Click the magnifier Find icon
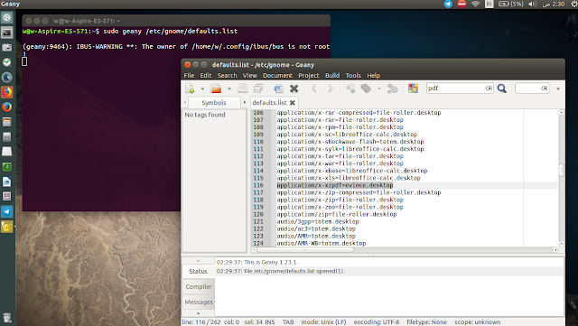This screenshot has width=578, height=326. click(x=502, y=88)
